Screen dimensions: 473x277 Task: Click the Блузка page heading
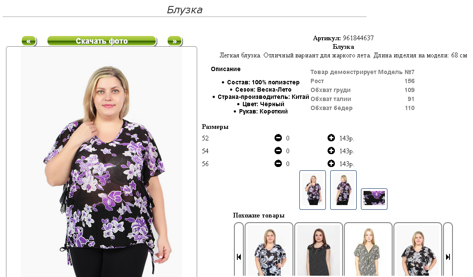click(x=185, y=10)
